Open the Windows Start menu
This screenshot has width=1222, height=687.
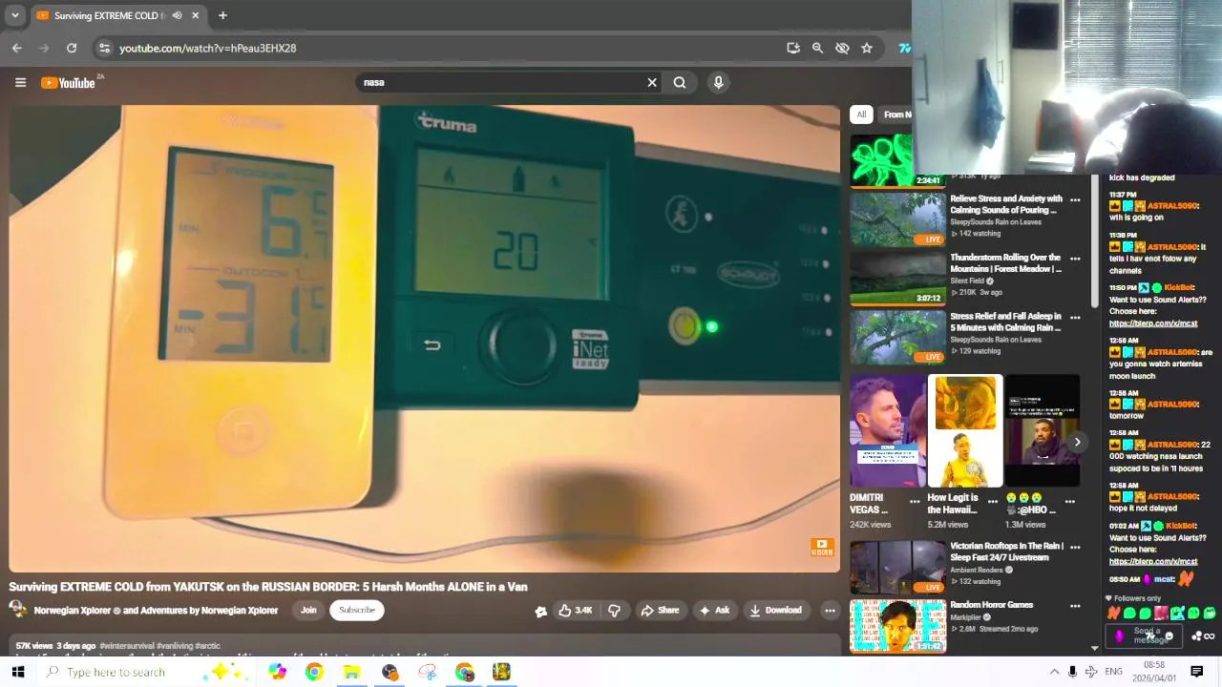17,672
